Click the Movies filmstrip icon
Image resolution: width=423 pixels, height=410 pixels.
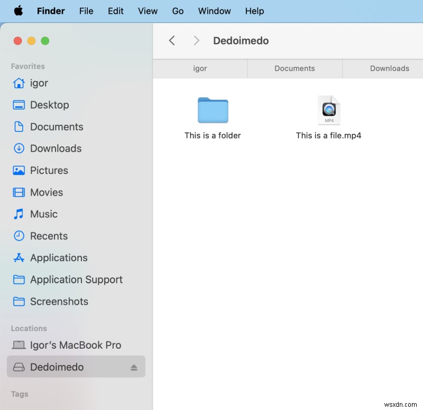point(19,192)
